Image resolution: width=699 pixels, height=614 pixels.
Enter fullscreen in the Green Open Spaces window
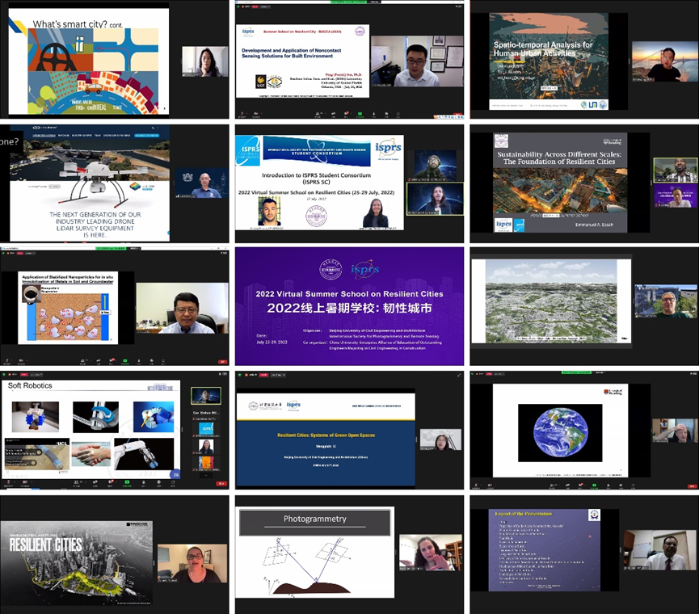tap(460, 375)
